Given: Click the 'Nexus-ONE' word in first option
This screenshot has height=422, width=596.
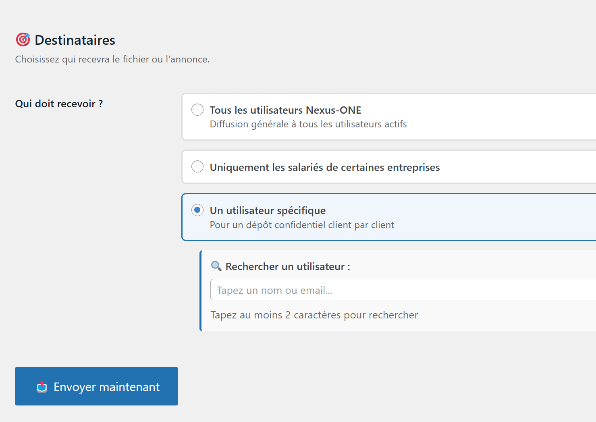Looking at the screenshot, I should 333,110.
